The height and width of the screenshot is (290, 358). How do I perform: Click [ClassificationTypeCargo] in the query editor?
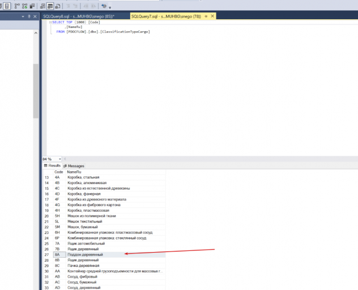tap(125, 32)
